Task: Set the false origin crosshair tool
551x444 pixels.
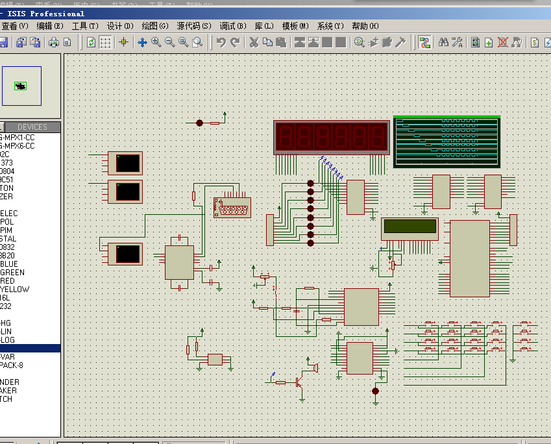Action: (x=123, y=43)
